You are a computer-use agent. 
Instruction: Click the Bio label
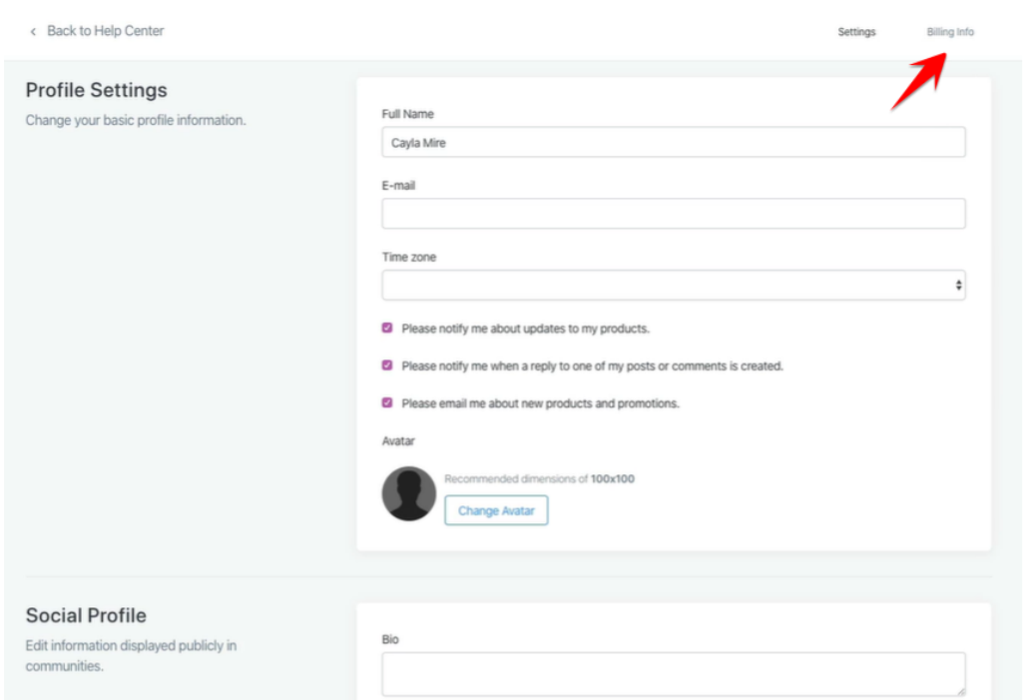[x=390, y=639]
